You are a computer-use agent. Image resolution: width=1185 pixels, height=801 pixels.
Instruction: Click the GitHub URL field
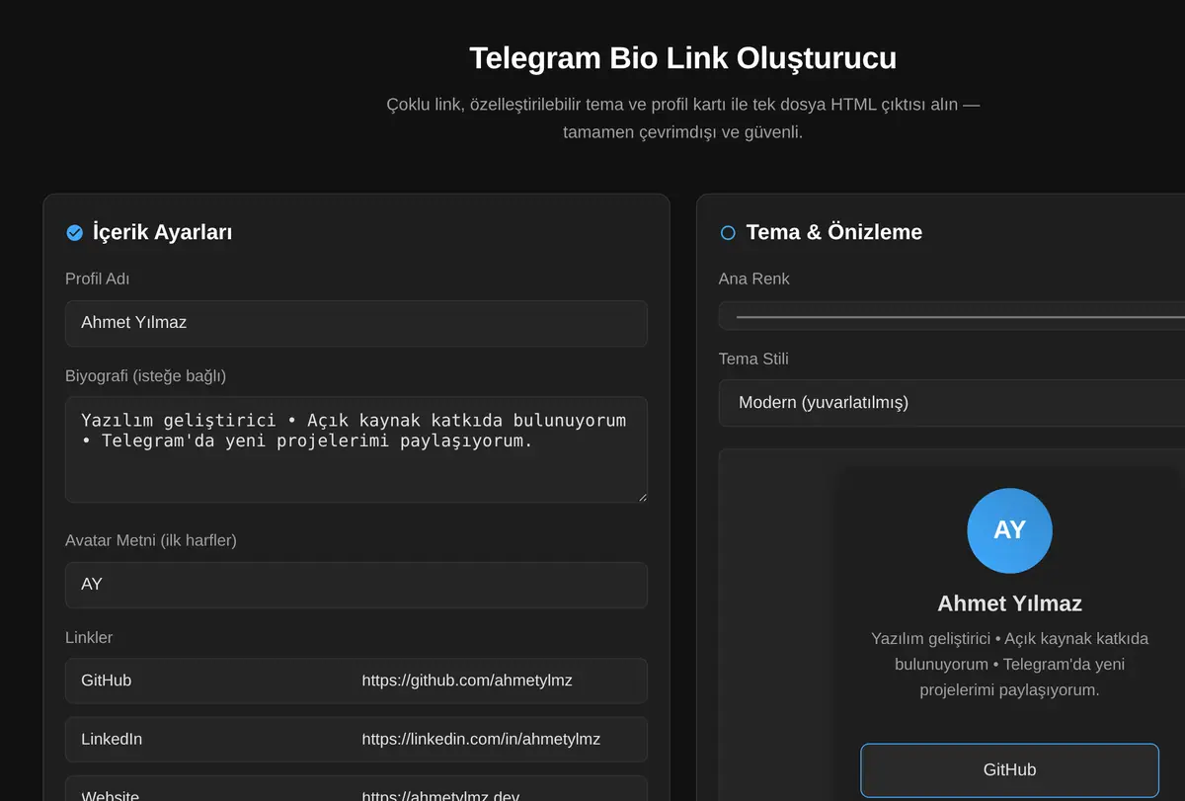pos(497,681)
